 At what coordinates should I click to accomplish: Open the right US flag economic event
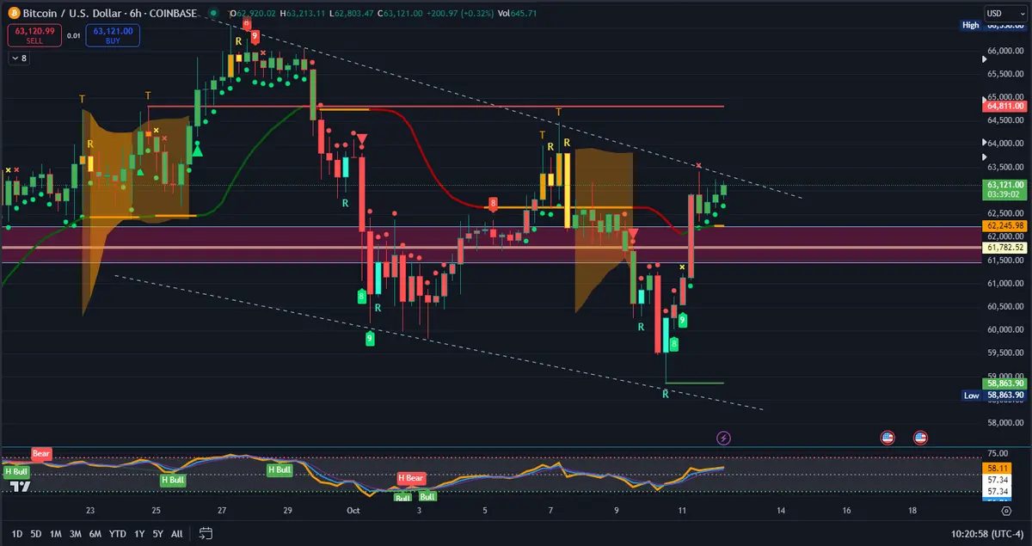(920, 438)
